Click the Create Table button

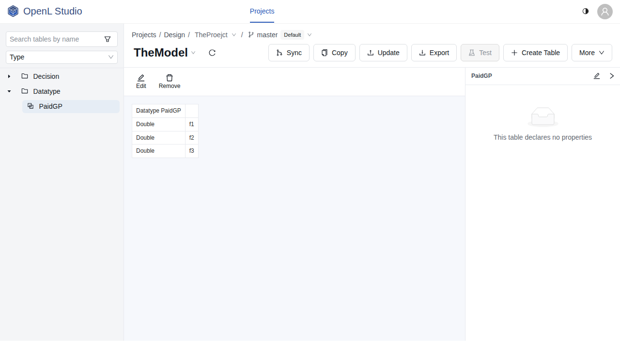pyautogui.click(x=535, y=53)
